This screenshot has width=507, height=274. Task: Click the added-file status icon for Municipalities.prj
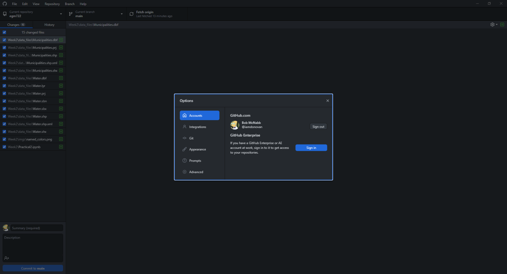(61, 47)
